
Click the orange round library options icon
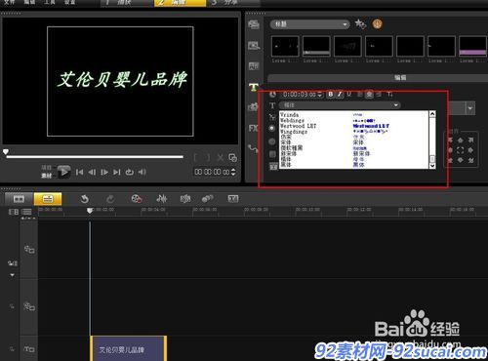(377, 24)
